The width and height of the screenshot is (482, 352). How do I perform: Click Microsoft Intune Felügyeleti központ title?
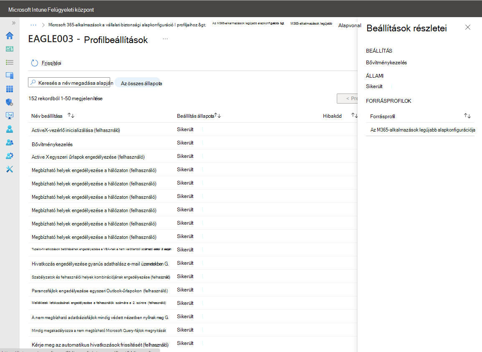[51, 10]
